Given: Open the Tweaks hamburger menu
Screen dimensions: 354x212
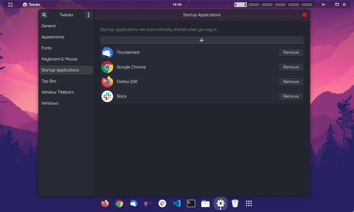Looking at the screenshot, I should pos(88,15).
